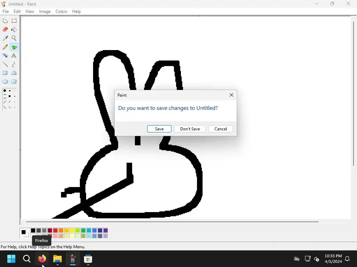Image resolution: width=357 pixels, height=267 pixels.
Task: Pick the black palette color
Action: point(33,230)
